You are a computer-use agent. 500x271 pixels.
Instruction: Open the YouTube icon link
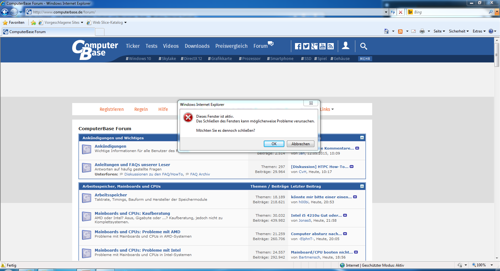(x=322, y=46)
